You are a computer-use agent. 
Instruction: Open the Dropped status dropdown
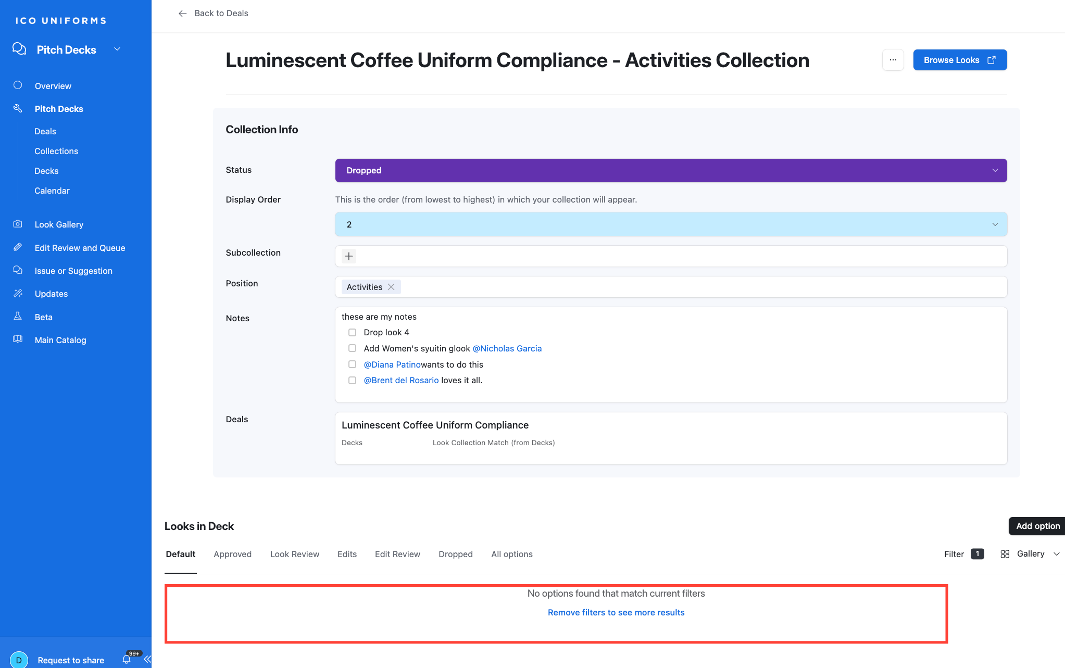pyautogui.click(x=670, y=170)
